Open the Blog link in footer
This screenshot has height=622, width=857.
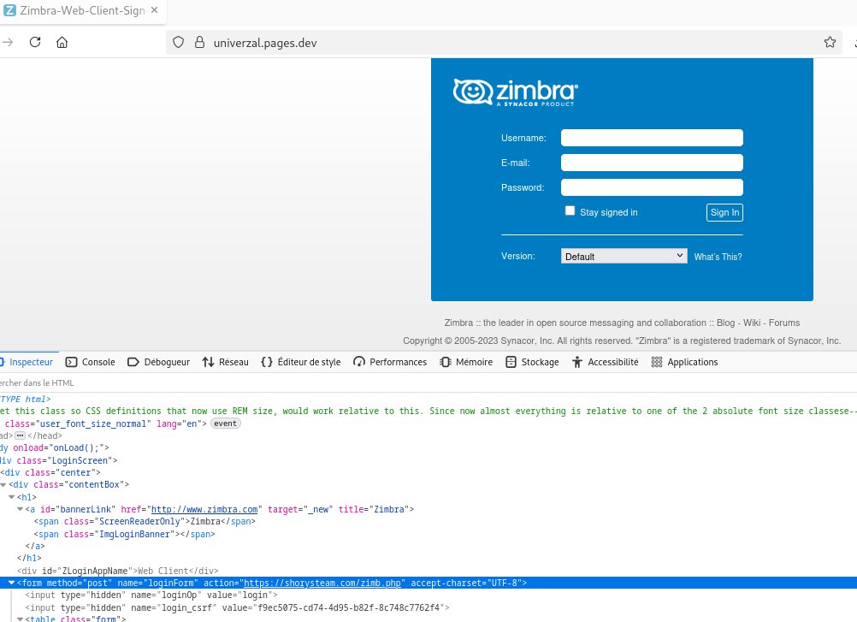pos(726,323)
